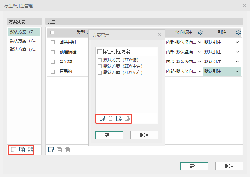Click 确定 in main window
The image size is (250, 177).
[194, 166]
